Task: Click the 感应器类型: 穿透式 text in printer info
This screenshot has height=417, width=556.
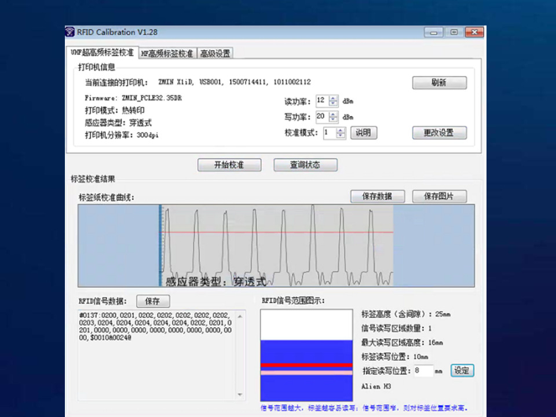Action: (x=118, y=123)
